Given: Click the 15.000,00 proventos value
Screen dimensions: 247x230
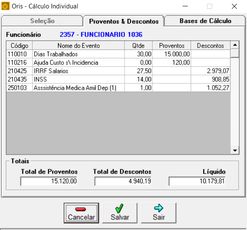Looking at the screenshot, I should tap(172, 54).
